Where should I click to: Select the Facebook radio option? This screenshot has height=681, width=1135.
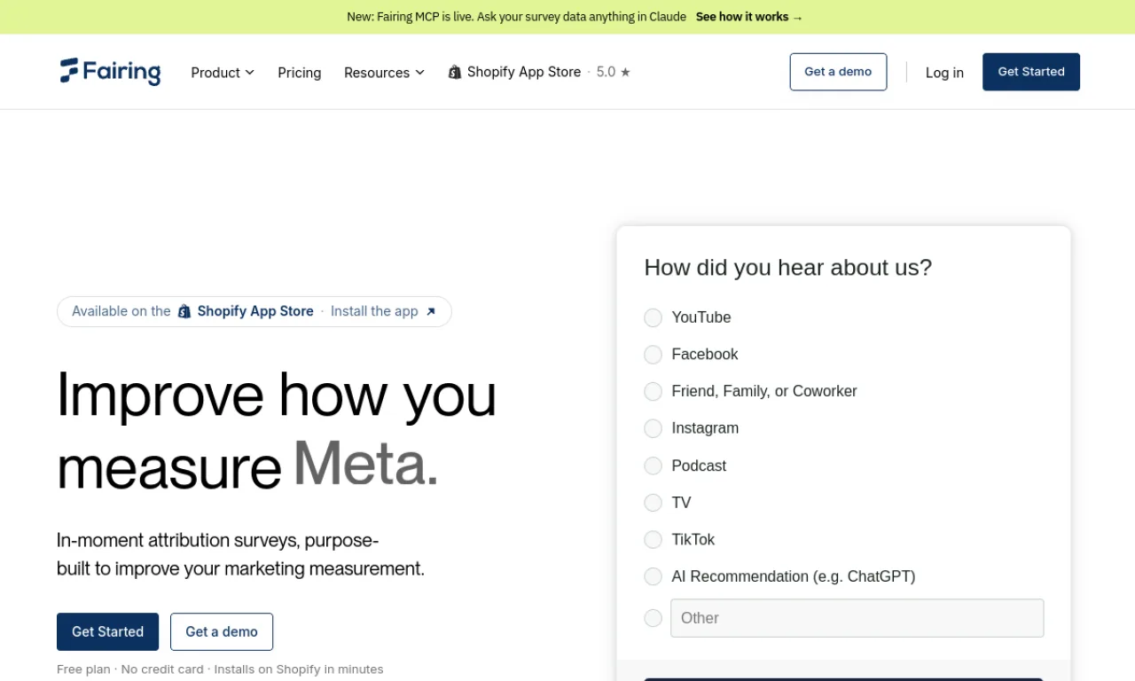click(x=653, y=355)
